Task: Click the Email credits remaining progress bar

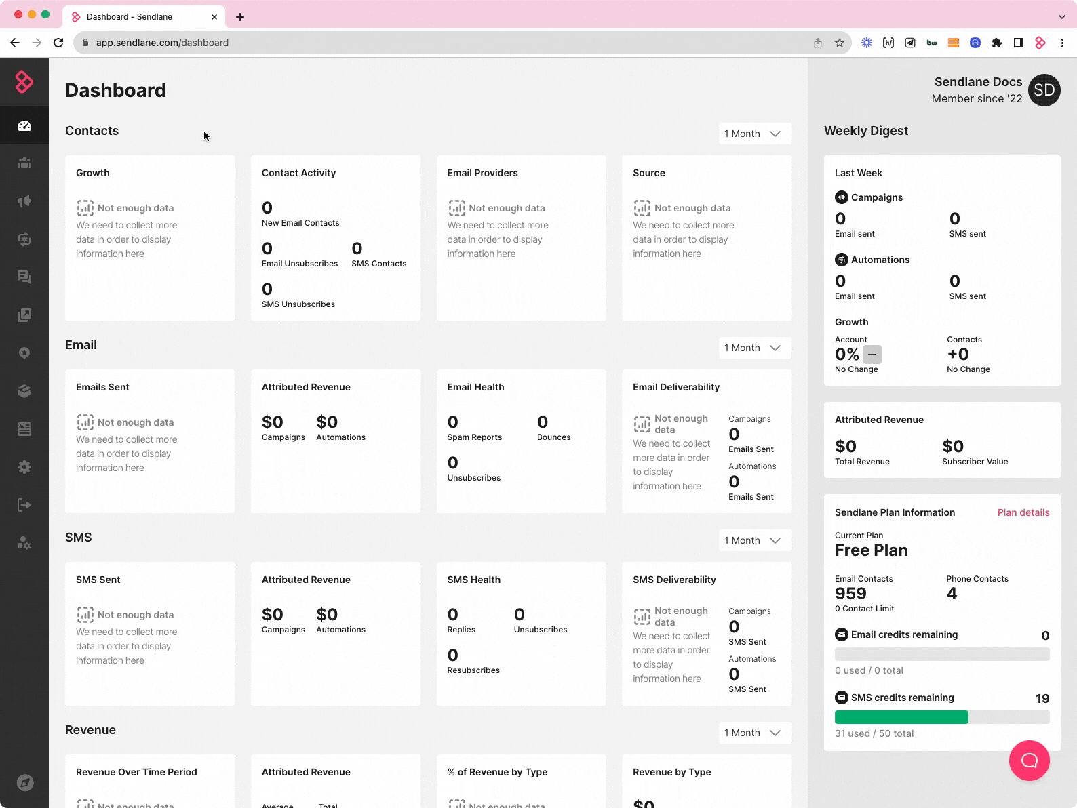Action: pyautogui.click(x=942, y=654)
